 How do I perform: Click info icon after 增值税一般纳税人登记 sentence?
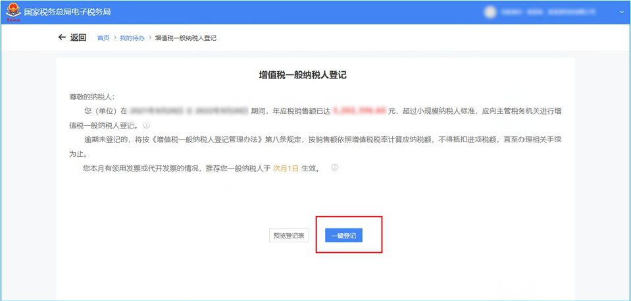(x=147, y=125)
